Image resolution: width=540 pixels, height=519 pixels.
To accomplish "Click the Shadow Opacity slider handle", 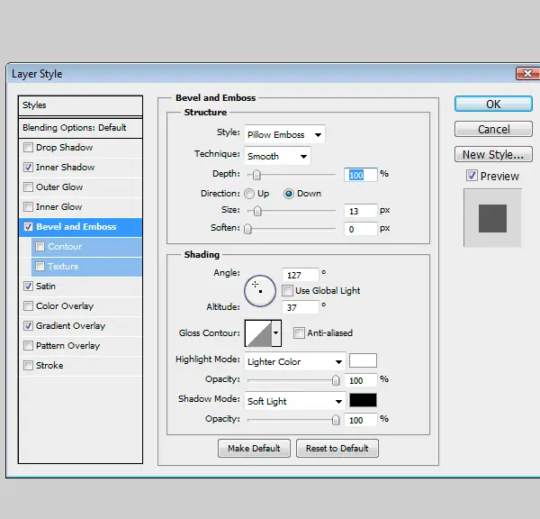I will pos(336,420).
